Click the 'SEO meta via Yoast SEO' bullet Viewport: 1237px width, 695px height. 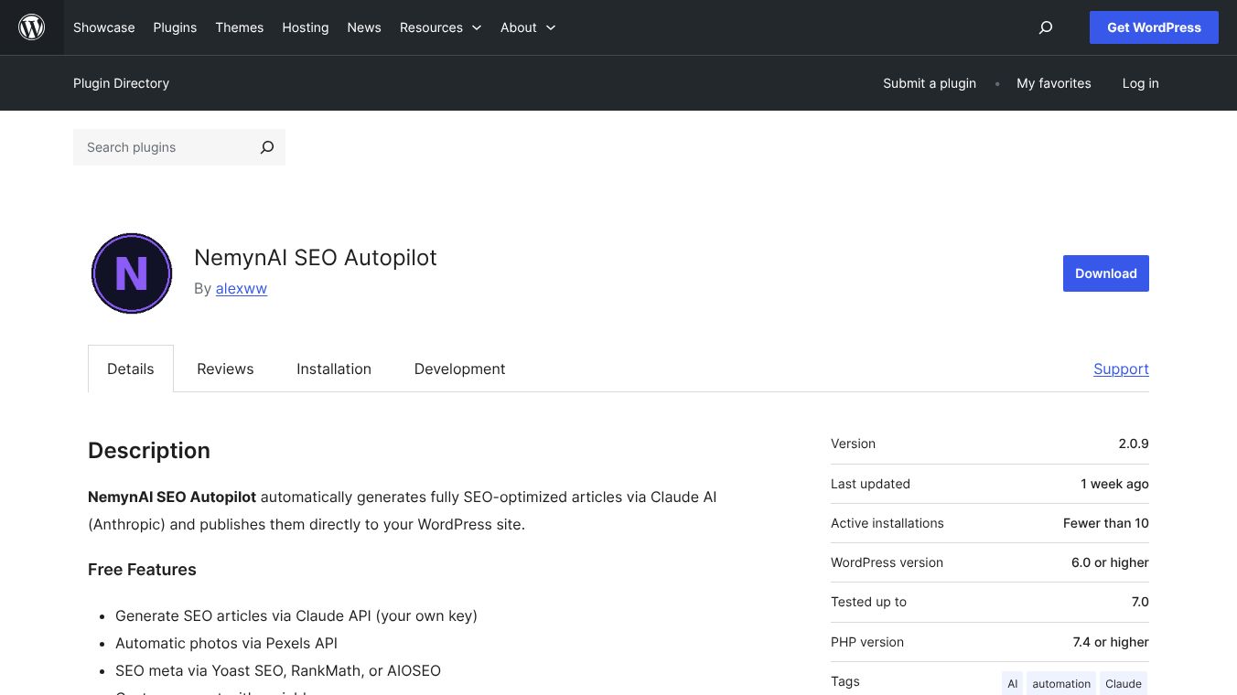(278, 670)
